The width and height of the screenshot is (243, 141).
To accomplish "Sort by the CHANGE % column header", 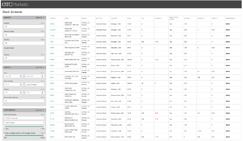I will [x=158, y=18].
